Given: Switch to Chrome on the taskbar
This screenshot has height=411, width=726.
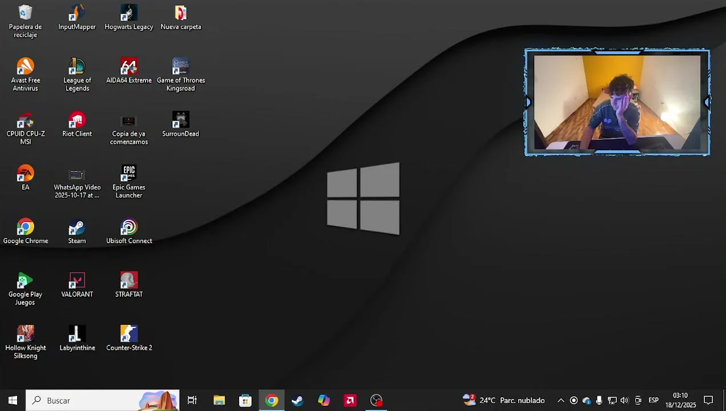Looking at the screenshot, I should [x=272, y=400].
